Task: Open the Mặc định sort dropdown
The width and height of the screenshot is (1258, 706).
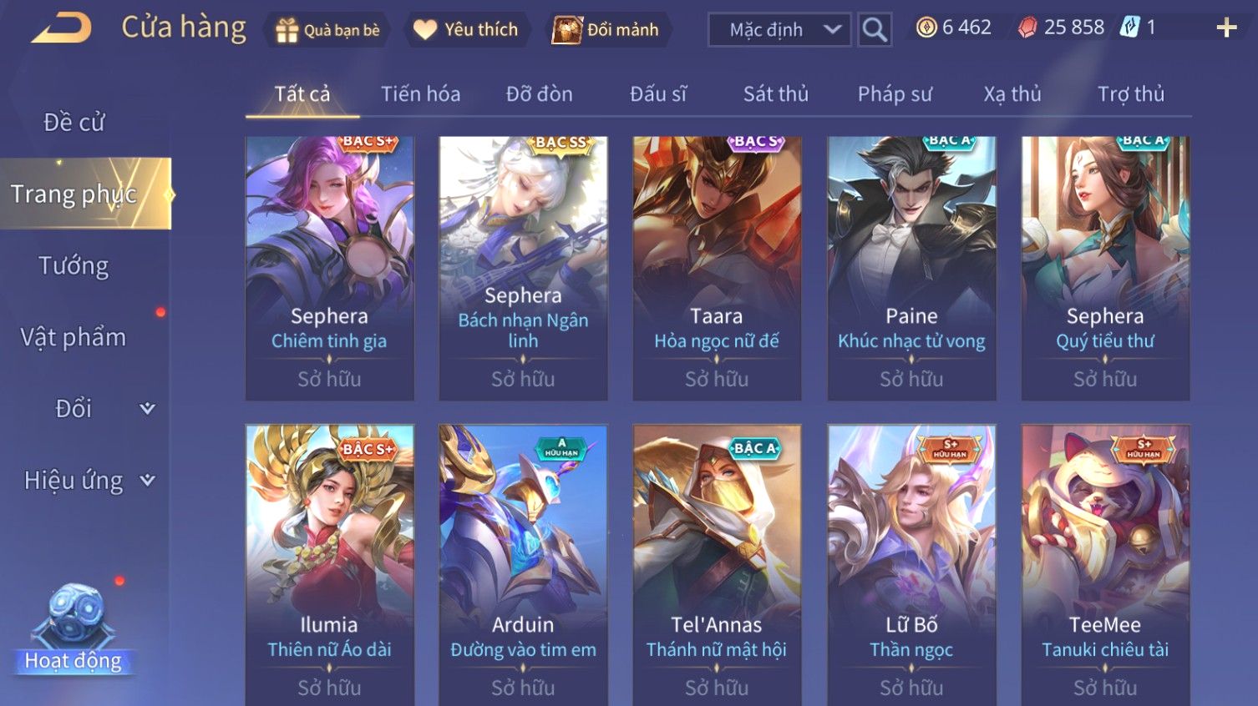Action: tap(779, 30)
